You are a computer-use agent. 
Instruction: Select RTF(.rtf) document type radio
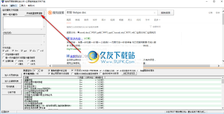coord(125,32)
